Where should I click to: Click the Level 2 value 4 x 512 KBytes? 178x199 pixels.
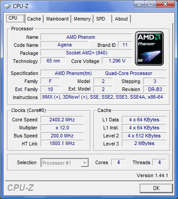pos(144,136)
